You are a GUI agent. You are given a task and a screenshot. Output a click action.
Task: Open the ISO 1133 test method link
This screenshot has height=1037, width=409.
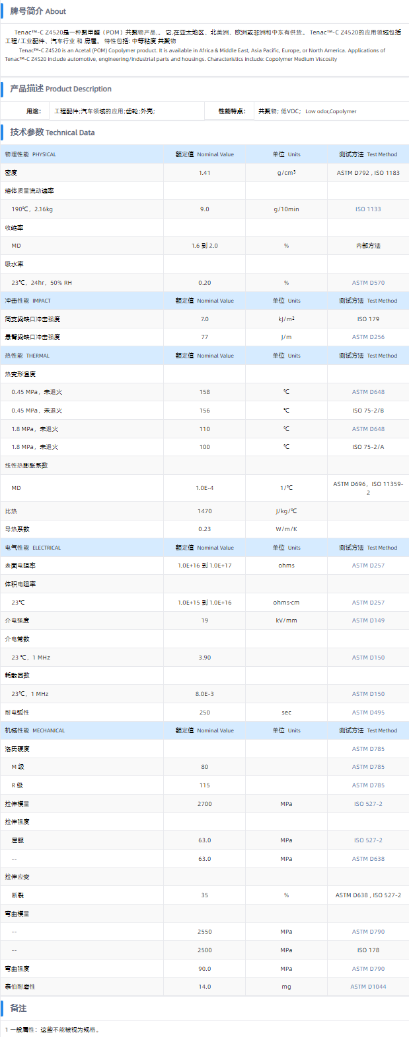[368, 209]
